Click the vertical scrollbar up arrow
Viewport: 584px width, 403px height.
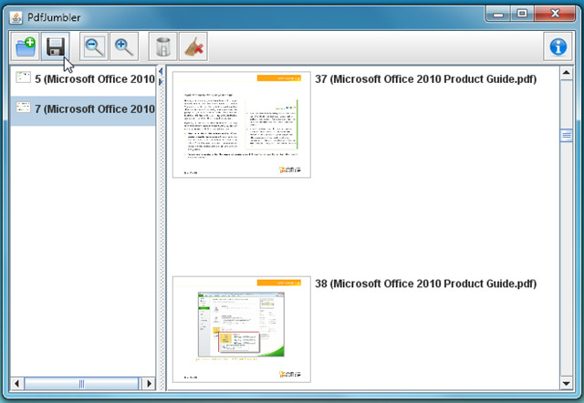point(566,73)
